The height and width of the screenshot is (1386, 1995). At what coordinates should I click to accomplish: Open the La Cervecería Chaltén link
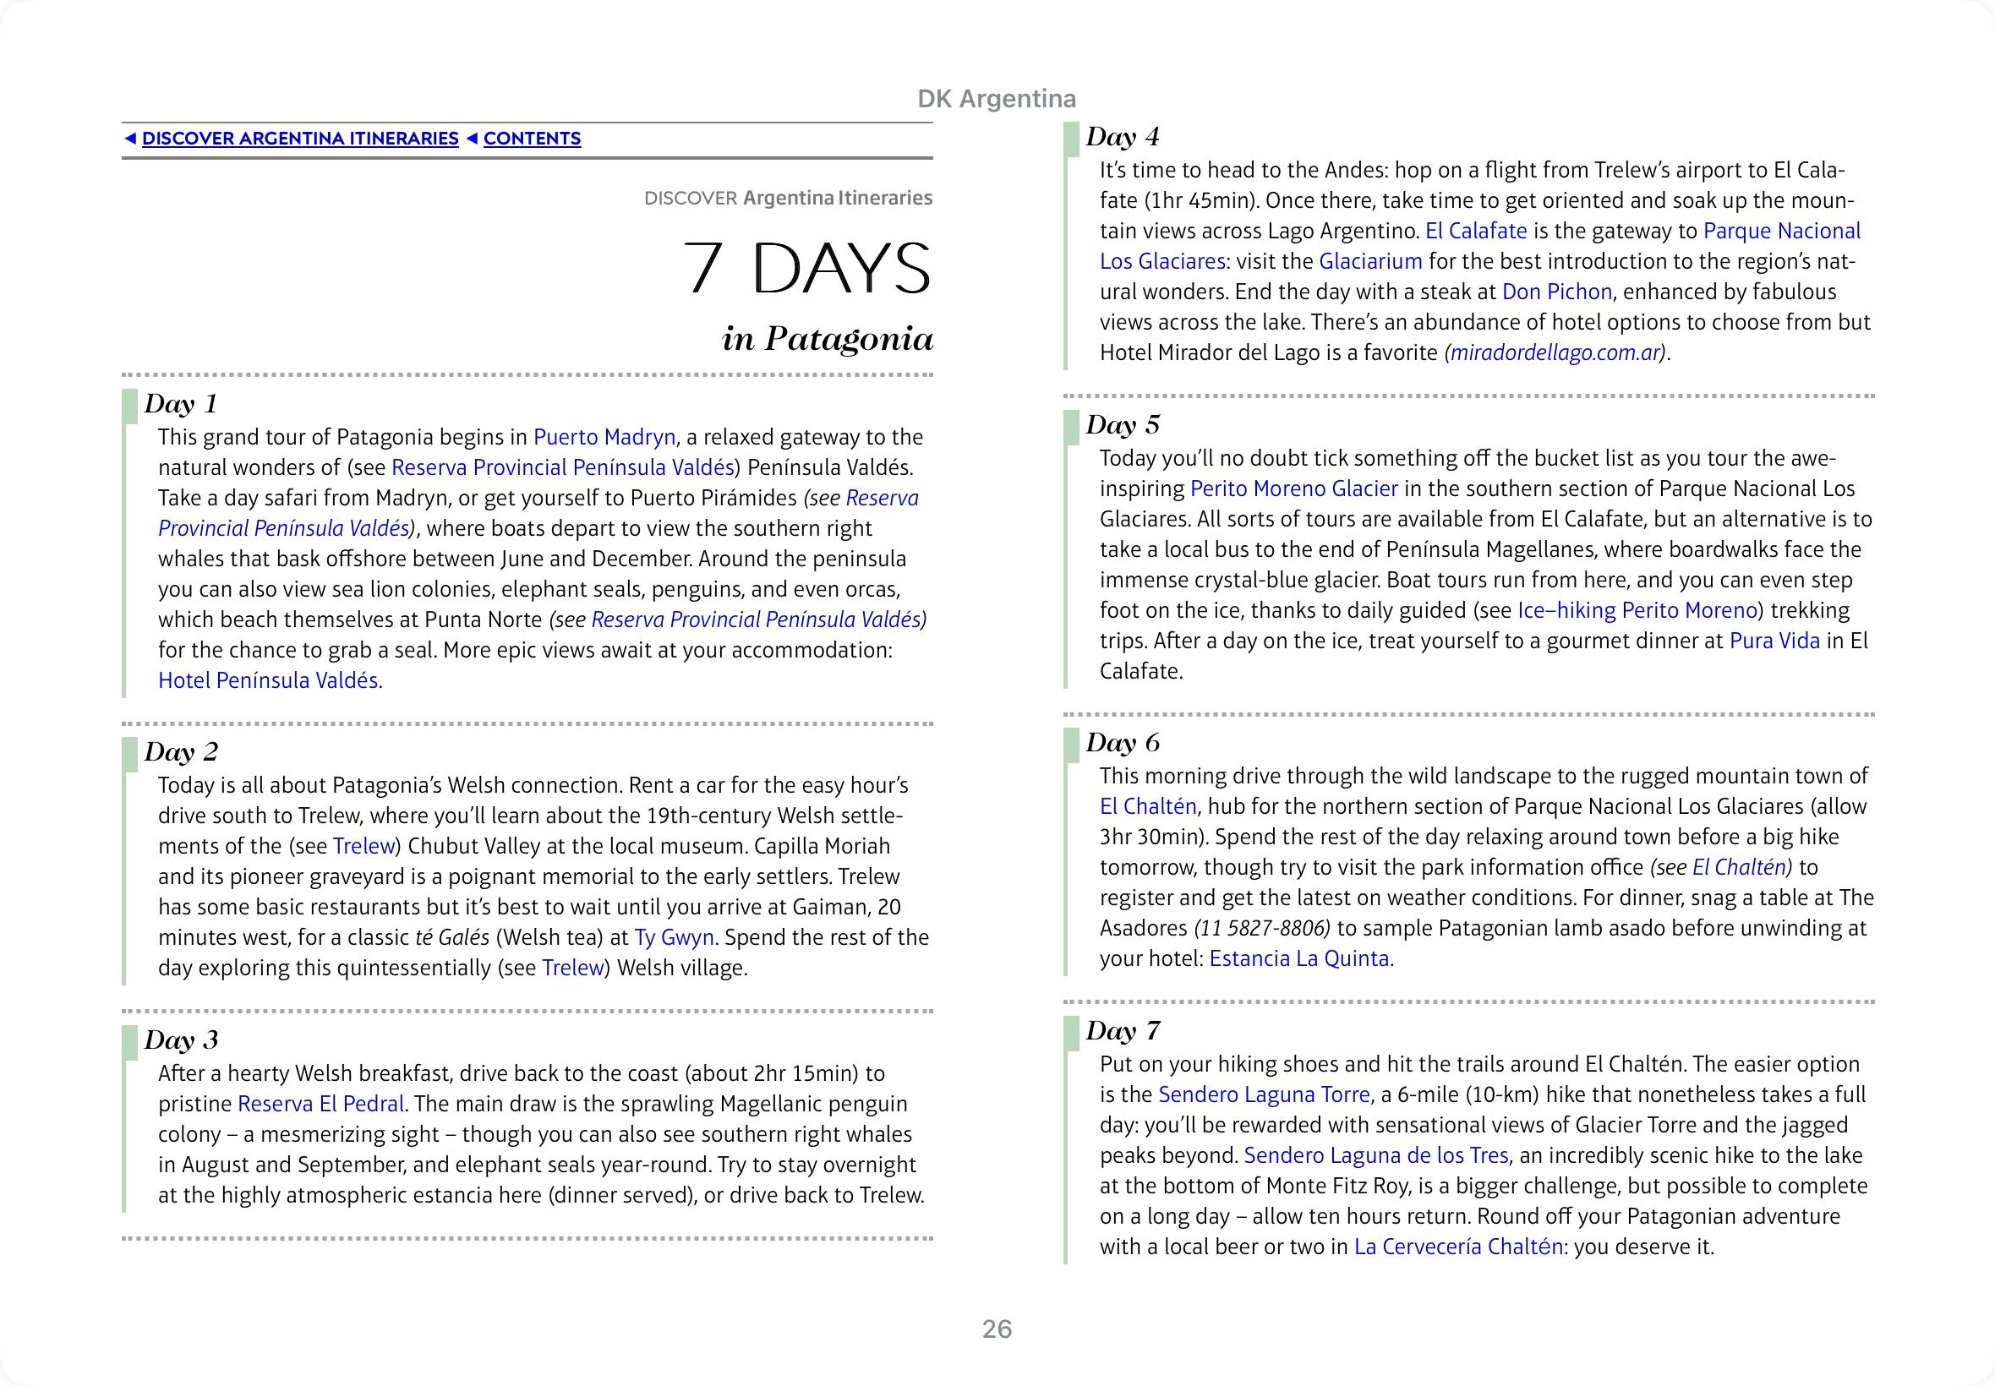click(x=1457, y=1247)
